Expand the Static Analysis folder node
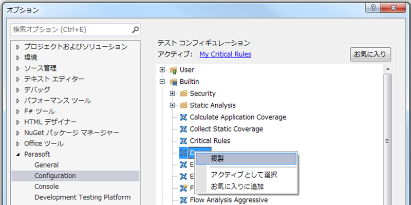Screen dimensions: 411x205 tap(173, 105)
